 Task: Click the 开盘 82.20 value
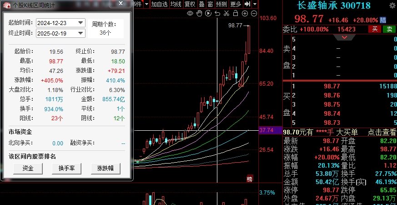pyautogui.click(x=388, y=141)
